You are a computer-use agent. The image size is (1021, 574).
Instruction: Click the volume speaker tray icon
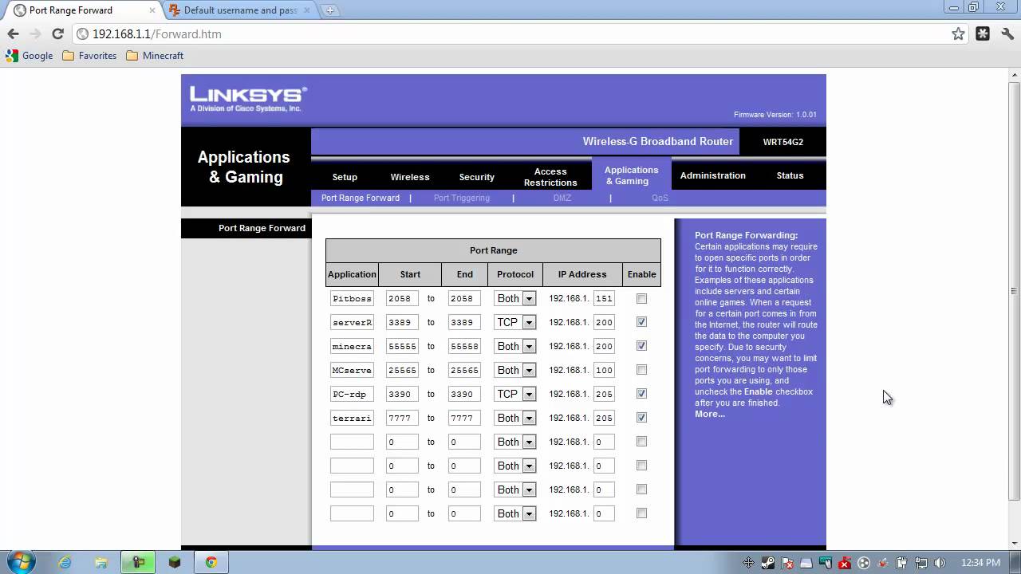939,563
